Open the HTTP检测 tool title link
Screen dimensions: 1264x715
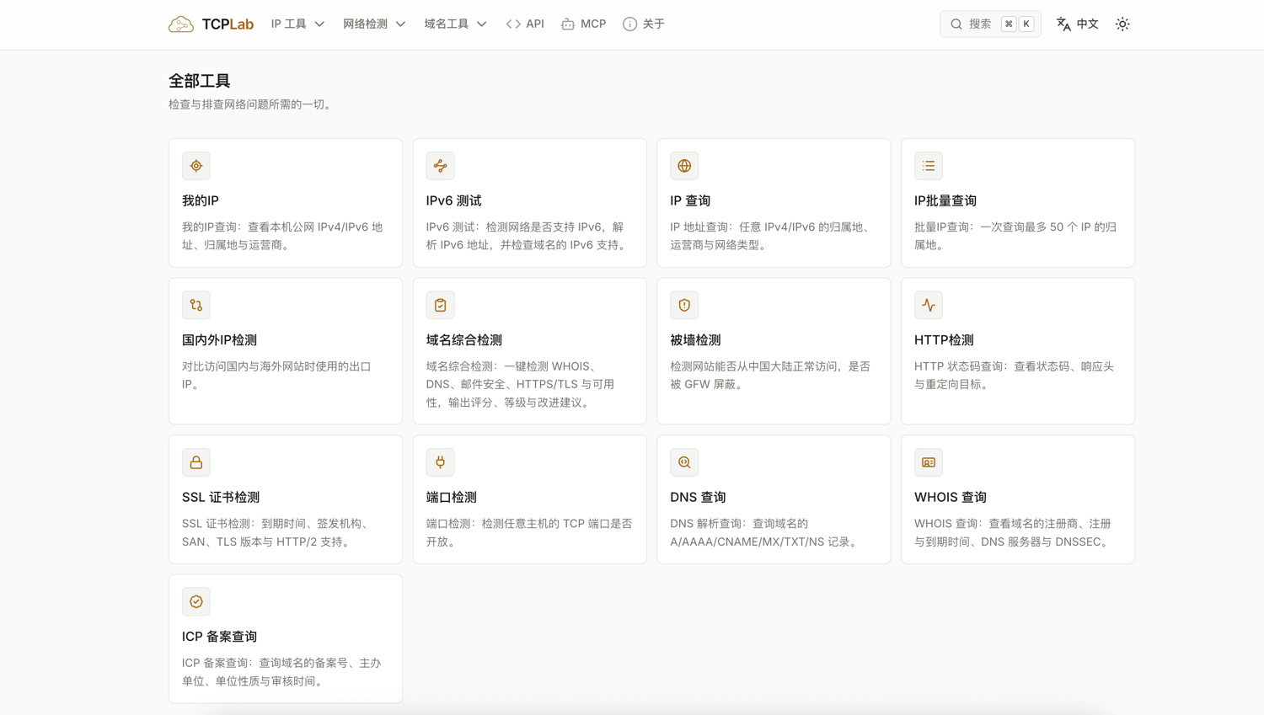point(944,340)
